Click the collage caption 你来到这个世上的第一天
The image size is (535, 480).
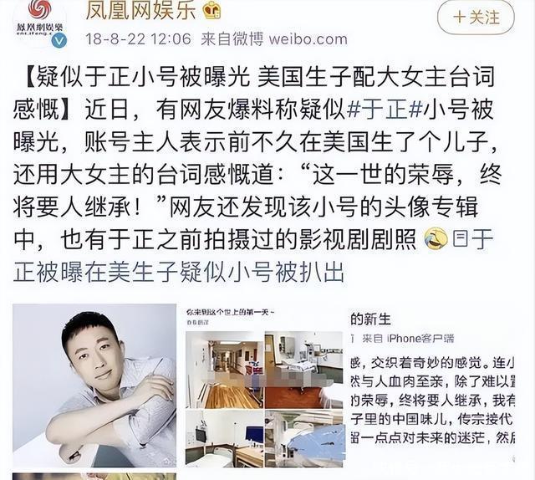[229, 312]
